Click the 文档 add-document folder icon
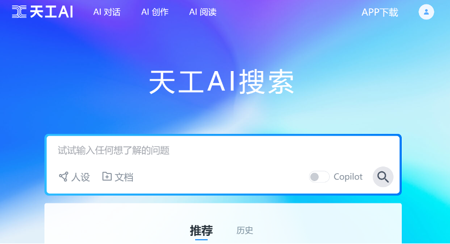450x244 pixels. click(x=107, y=177)
